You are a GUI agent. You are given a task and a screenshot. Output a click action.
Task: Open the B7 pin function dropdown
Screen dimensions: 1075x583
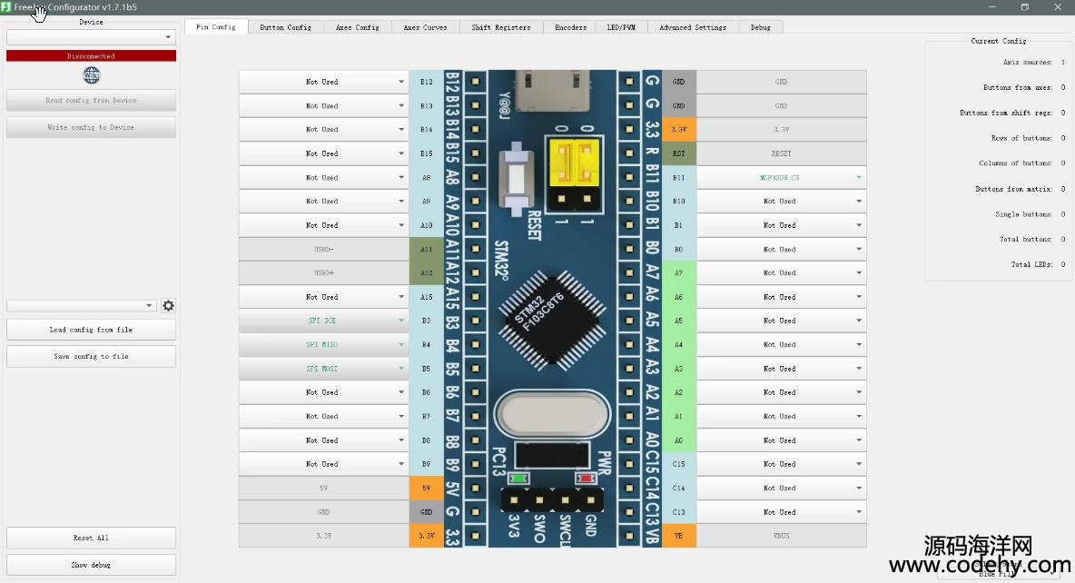323,416
